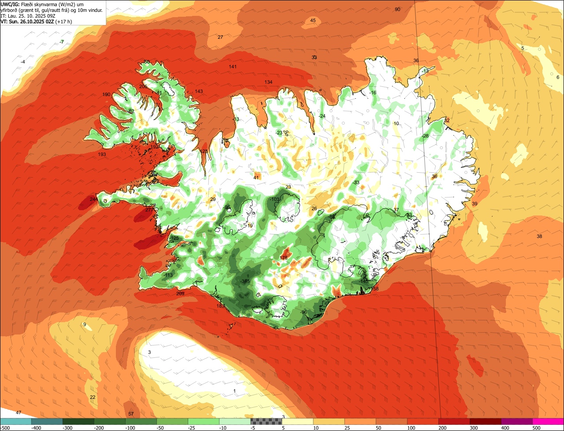Click the '27' value on the map
564x431 pixels.
coord(220,37)
